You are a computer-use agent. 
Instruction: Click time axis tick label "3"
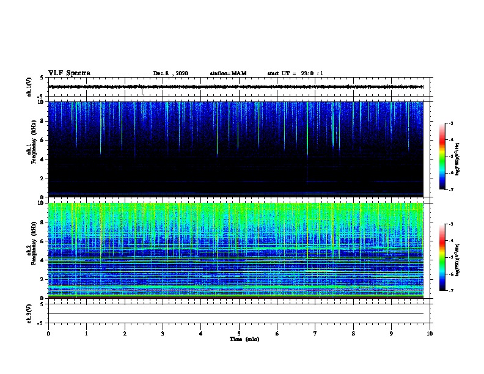[x=163, y=333]
